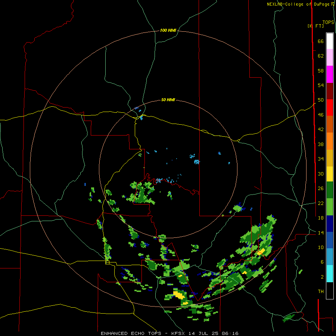Click the 34 legend value
This screenshot has width=336, height=336.
pyautogui.click(x=321, y=159)
